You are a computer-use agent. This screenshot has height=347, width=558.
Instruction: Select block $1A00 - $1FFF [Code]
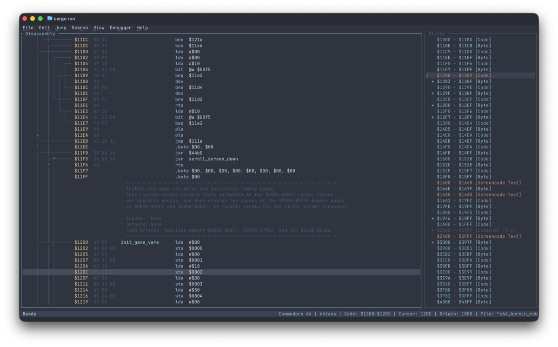click(x=464, y=224)
